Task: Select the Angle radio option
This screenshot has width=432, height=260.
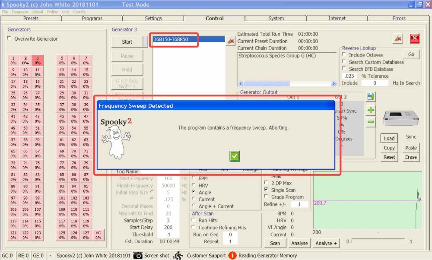Action: point(194,192)
